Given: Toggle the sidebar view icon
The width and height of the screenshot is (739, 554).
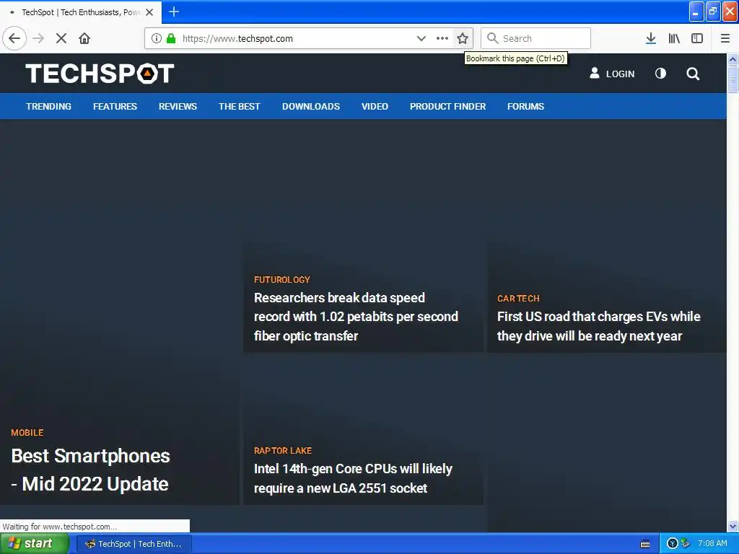Looking at the screenshot, I should [697, 38].
